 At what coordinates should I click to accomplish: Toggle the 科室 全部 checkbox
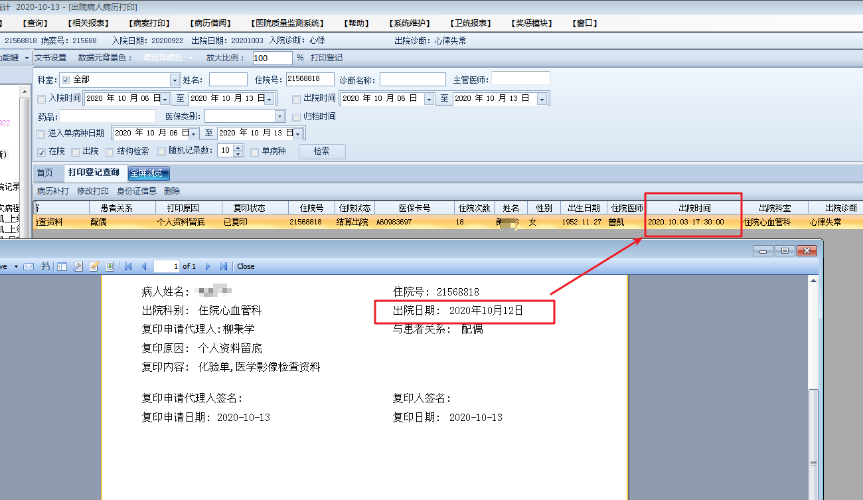(x=66, y=80)
